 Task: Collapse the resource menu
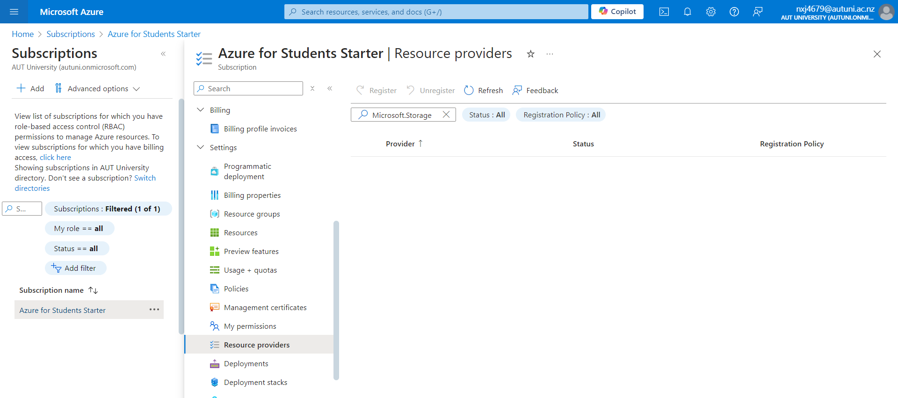[x=330, y=88]
